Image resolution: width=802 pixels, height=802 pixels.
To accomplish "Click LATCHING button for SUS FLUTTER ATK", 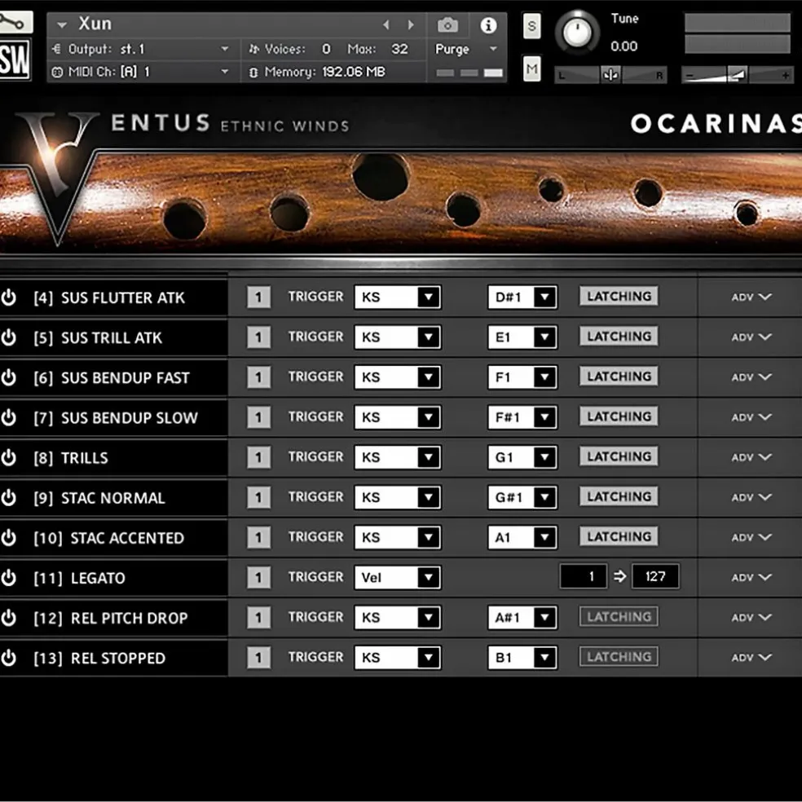I will point(619,296).
